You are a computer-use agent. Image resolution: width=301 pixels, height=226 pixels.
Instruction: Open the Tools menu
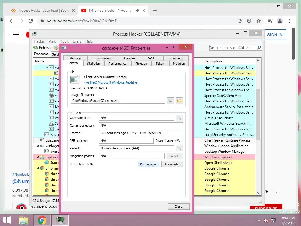64,41
